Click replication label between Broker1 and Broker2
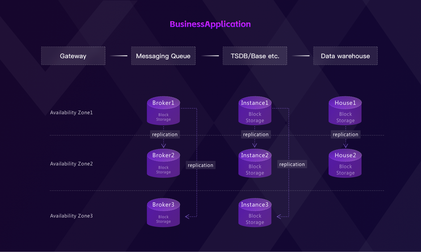Image resolution: width=421 pixels, height=252 pixels. click(x=165, y=134)
